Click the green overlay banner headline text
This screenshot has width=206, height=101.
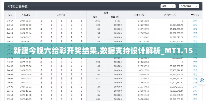[x=103, y=50]
